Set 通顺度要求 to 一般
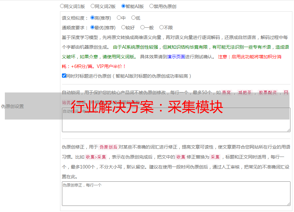The height and width of the screenshot is (212, 294). [143, 27]
